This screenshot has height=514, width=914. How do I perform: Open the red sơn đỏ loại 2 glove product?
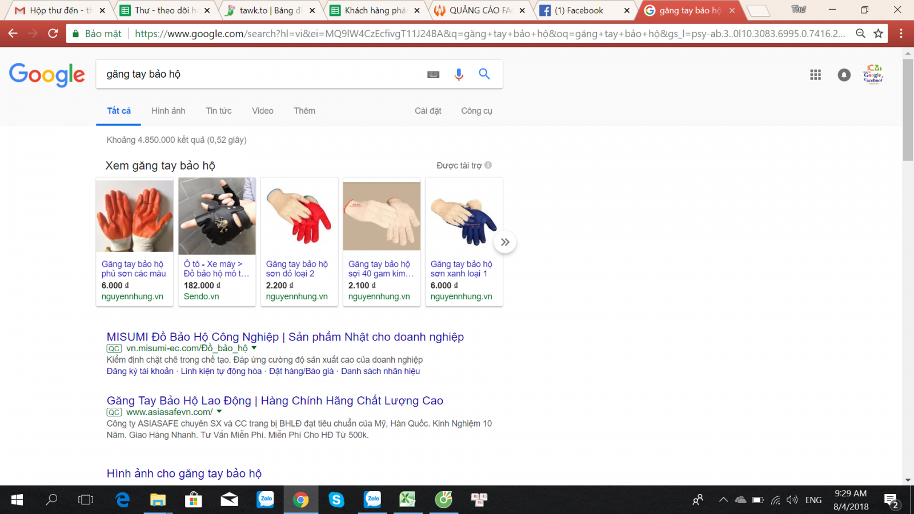coord(299,242)
